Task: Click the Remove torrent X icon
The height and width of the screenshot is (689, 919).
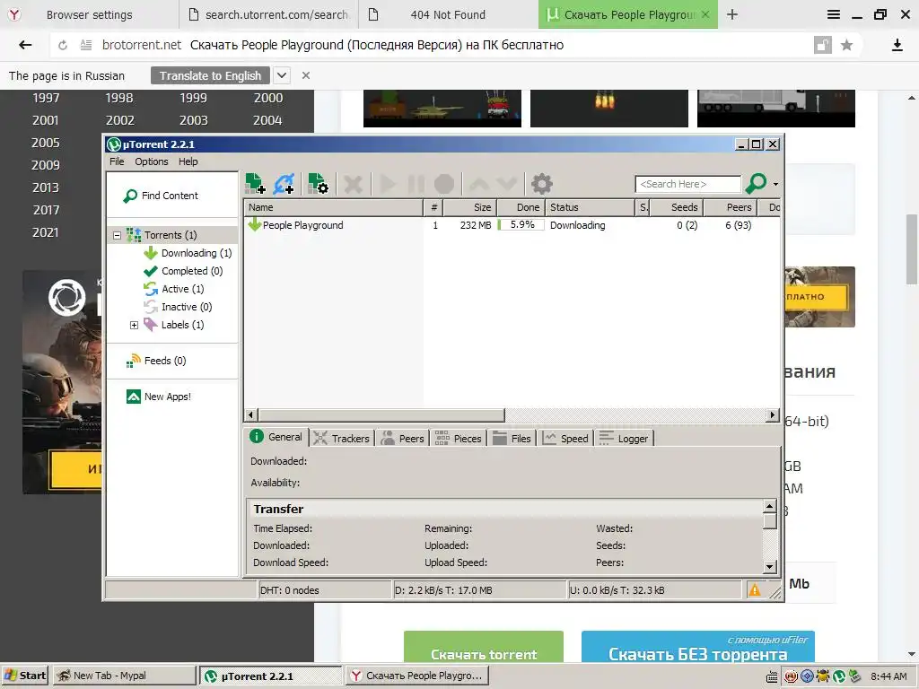Action: [353, 184]
